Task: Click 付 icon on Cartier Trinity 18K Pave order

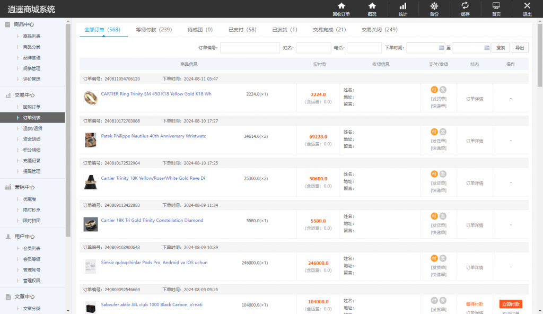Action: click(x=434, y=174)
